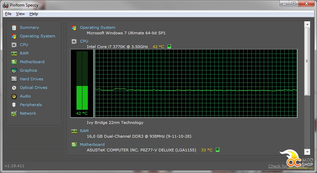
Task: Open the Help menu
Action: (34, 14)
